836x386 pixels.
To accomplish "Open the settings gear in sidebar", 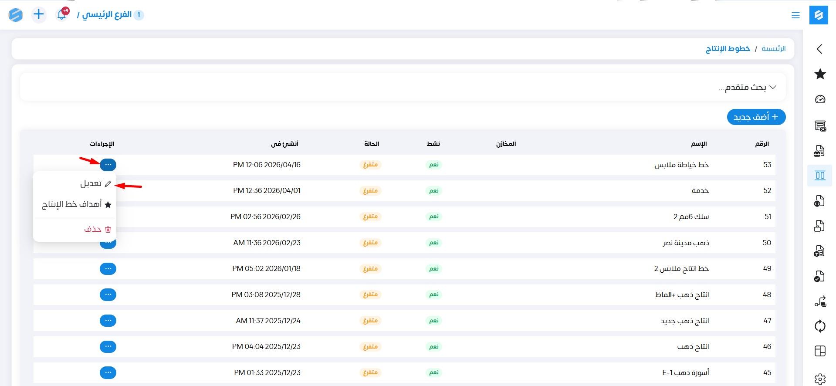I will [820, 379].
